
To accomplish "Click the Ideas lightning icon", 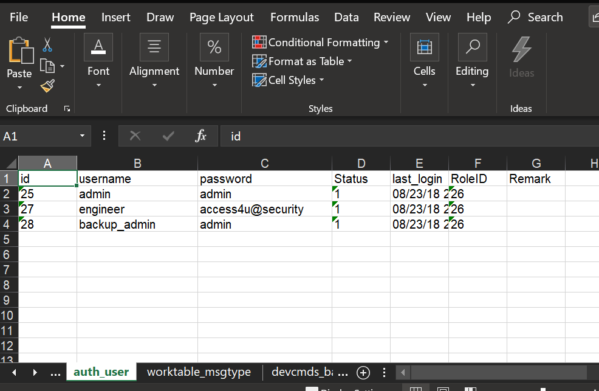I will pyautogui.click(x=521, y=49).
